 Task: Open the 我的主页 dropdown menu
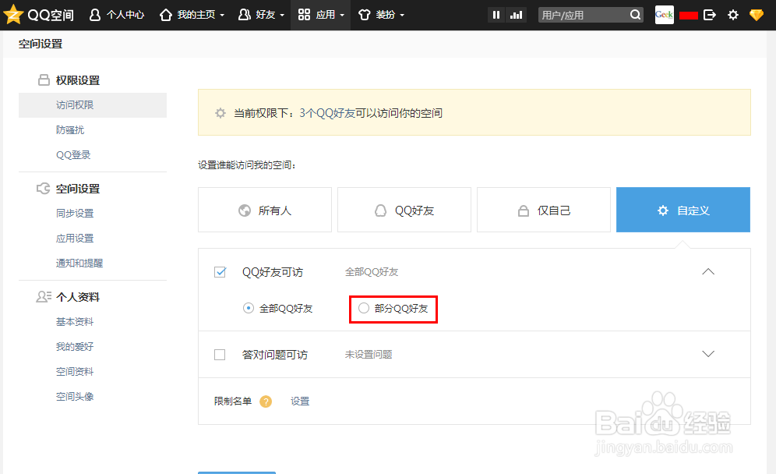pyautogui.click(x=192, y=15)
